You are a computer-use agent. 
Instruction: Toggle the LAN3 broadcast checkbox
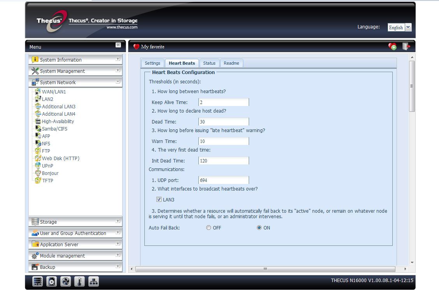click(159, 199)
